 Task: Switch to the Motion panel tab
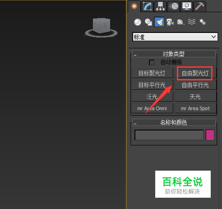[173, 6]
